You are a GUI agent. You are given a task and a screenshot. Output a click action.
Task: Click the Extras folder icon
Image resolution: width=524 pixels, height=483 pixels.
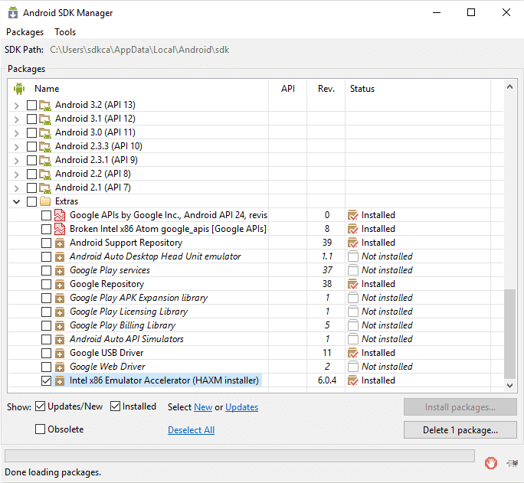44,201
